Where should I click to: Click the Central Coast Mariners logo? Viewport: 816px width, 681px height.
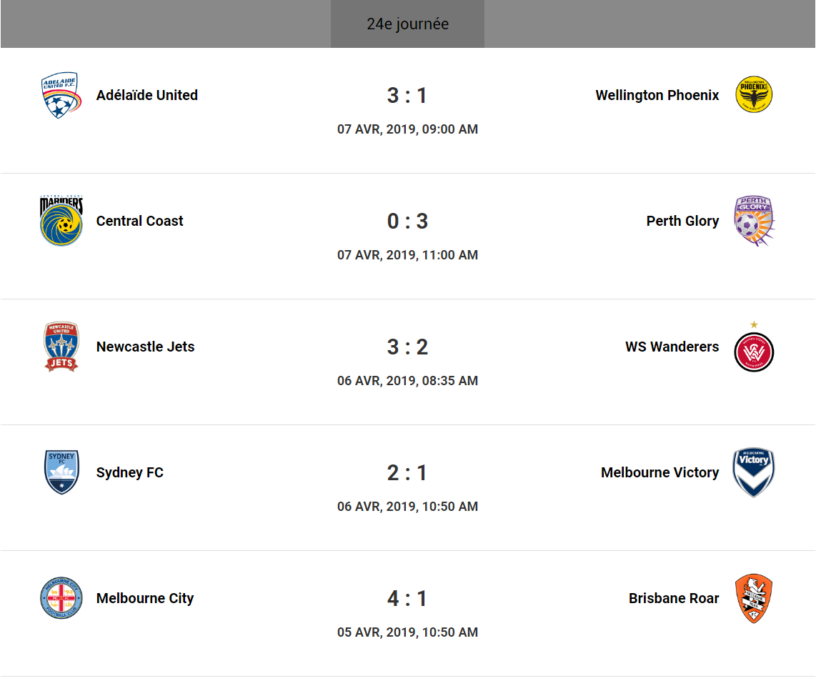(61, 221)
